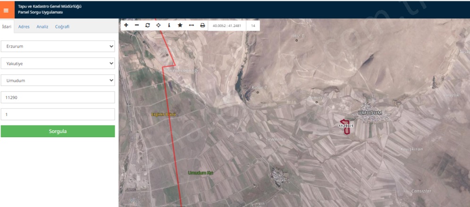Focus the parcel number field containing 1
Screen dimensions: 470x207
pos(58,114)
